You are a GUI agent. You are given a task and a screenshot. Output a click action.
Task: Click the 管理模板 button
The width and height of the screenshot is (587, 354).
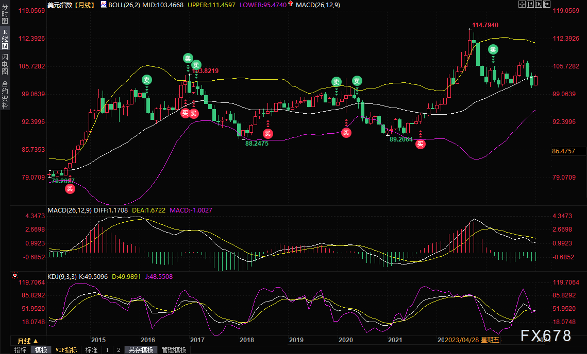[174, 350]
